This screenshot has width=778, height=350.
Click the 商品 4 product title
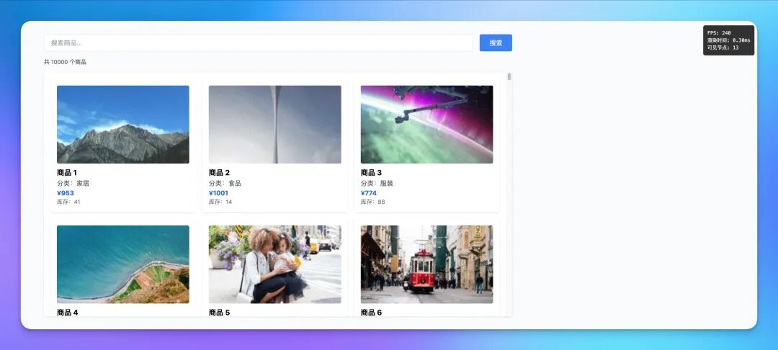[67, 313]
